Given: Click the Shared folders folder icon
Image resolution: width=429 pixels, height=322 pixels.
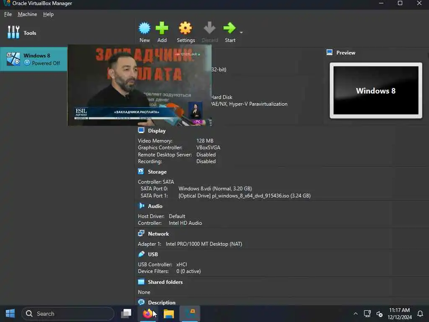Looking at the screenshot, I should click(141, 281).
